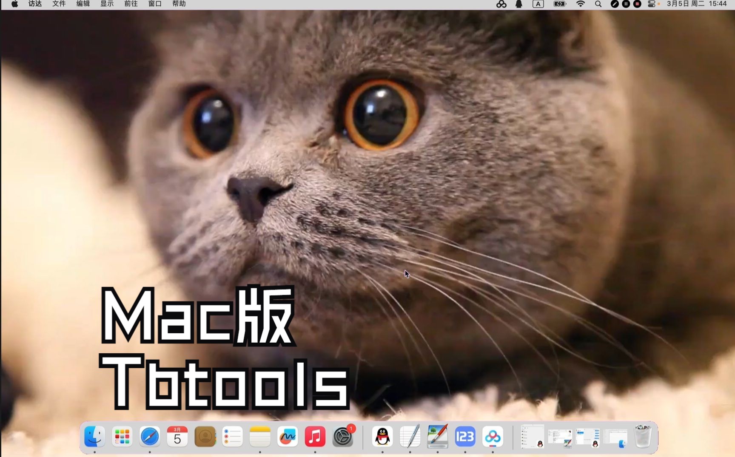Open the 窗口 menu
This screenshot has width=735, height=457.
point(155,4)
